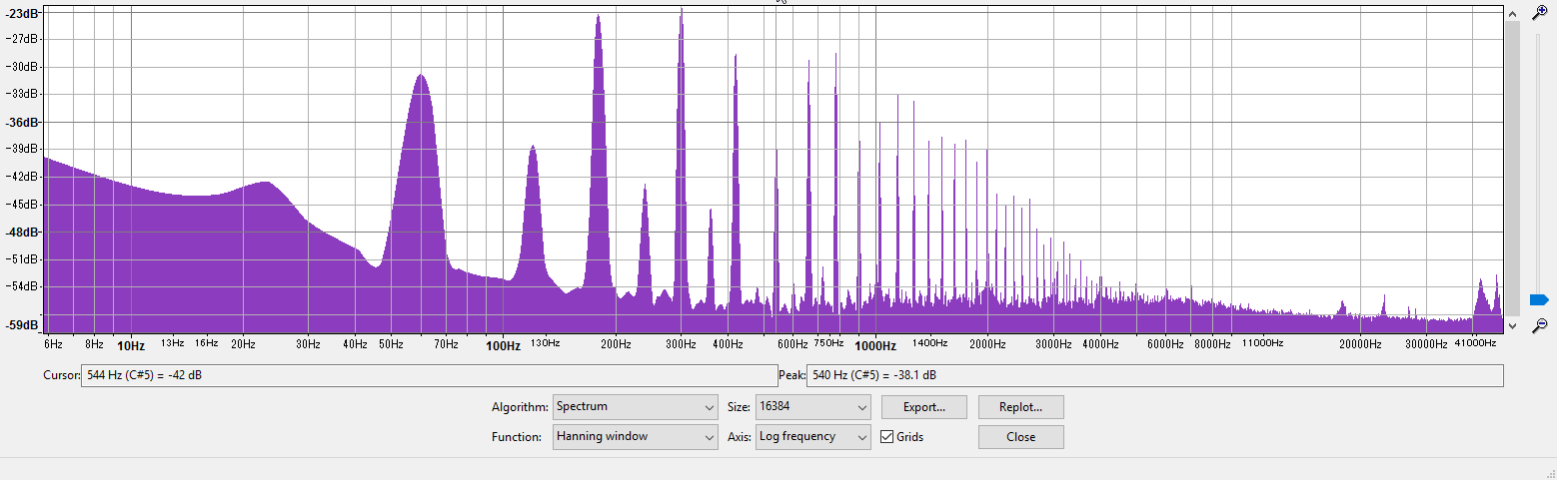Click the 100Hz axis label
This screenshot has width=1557, height=480.
[503, 346]
